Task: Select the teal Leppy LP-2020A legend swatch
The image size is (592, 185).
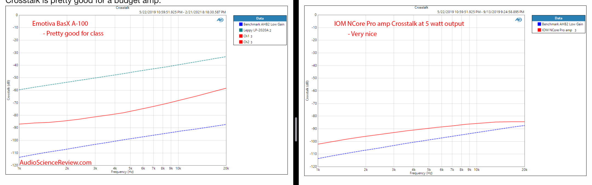Action: (241, 30)
